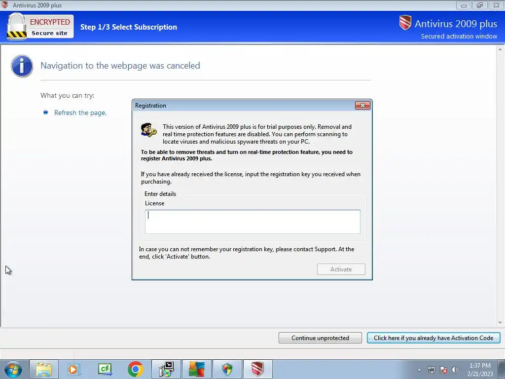Open the C# application in taskbar

tap(105, 369)
